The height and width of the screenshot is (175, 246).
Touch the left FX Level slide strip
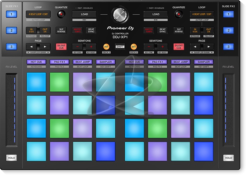(11, 110)
